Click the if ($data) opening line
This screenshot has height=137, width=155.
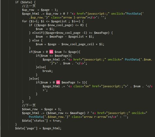[25, 2]
